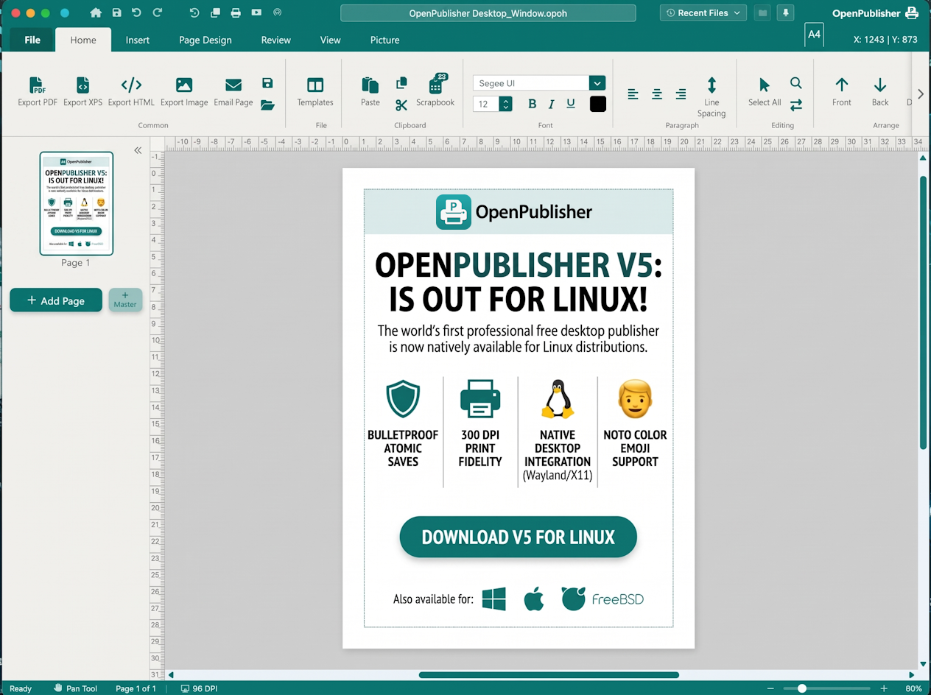Toggle Italic formatting
Image resolution: width=931 pixels, height=695 pixels.
tap(552, 104)
